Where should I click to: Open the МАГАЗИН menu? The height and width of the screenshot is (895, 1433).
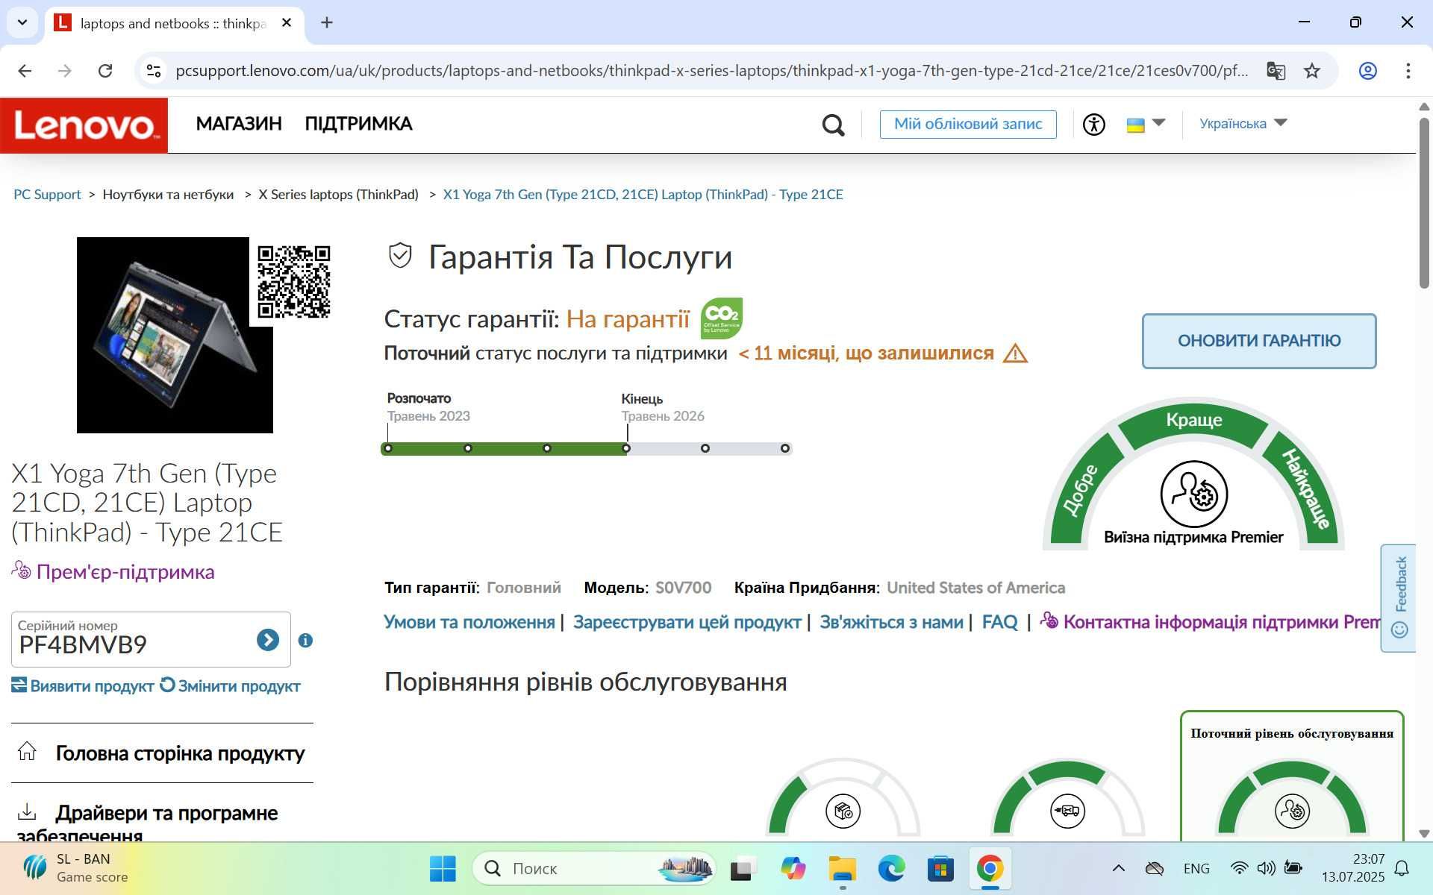(239, 124)
